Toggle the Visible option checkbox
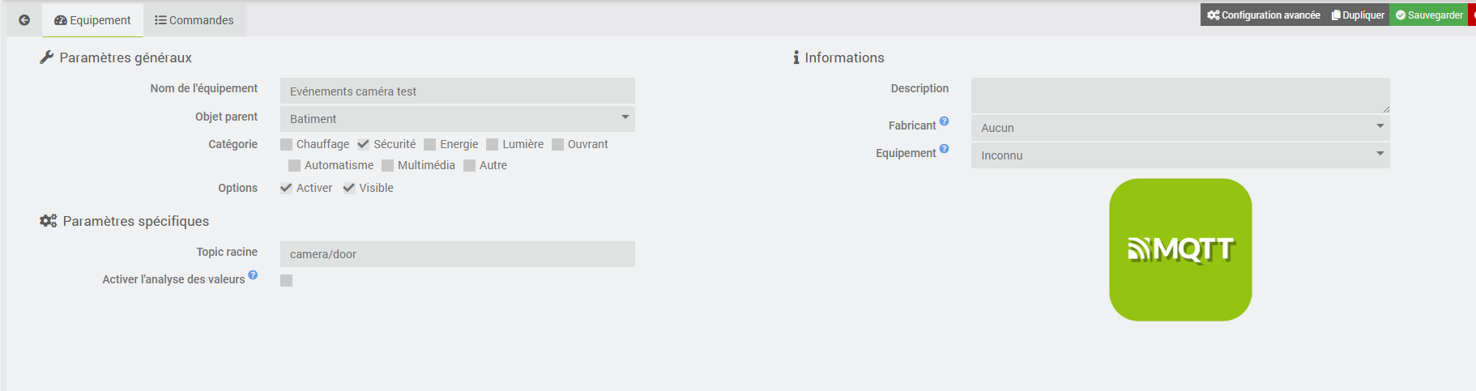Screen dimensions: 1476x391 [x=349, y=188]
